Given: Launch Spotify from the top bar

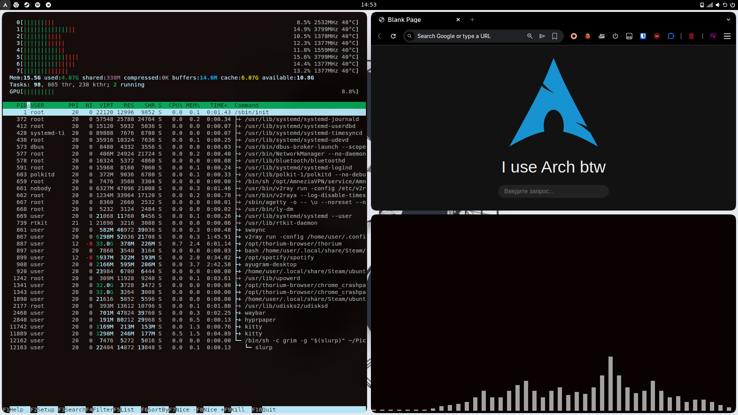Looking at the screenshot, I should (x=38, y=5).
